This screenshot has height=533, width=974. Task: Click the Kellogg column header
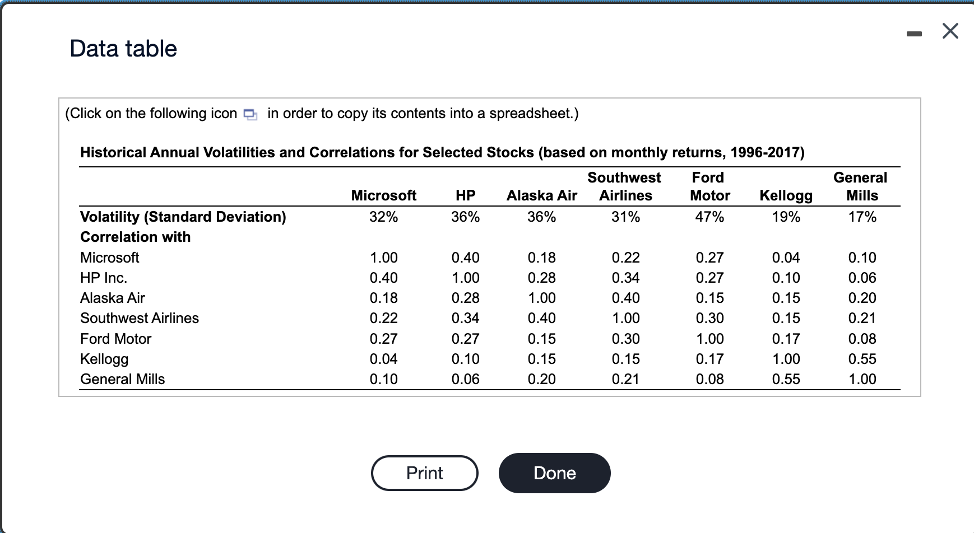pos(786,195)
